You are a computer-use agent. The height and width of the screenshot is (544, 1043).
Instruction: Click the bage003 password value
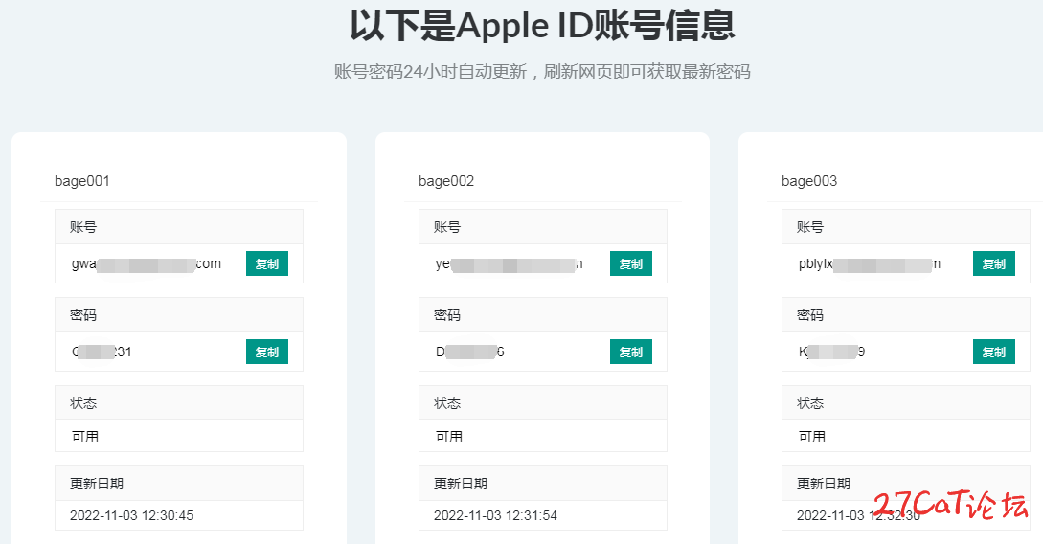(831, 351)
